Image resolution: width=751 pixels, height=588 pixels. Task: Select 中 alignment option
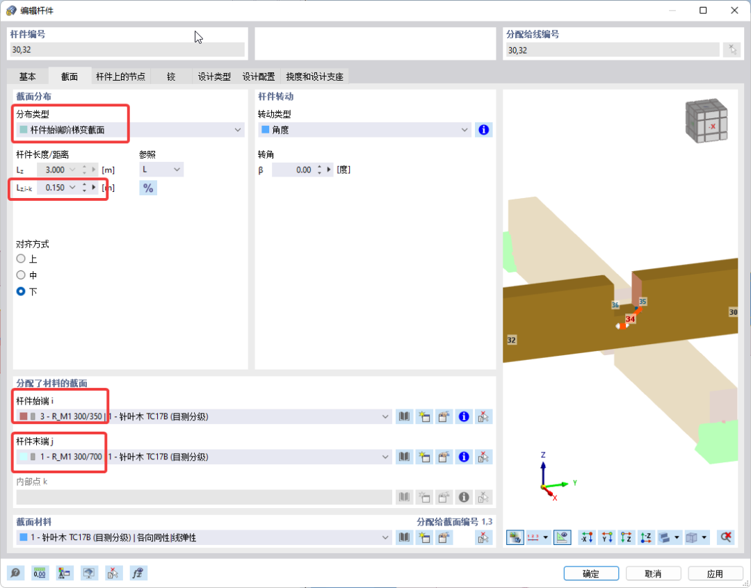pos(21,275)
